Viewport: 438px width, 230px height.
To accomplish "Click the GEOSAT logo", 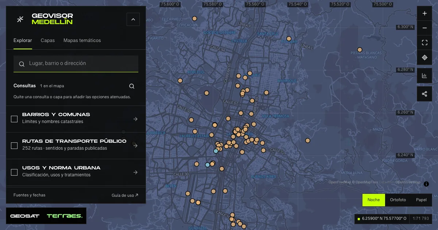I will [x=25, y=216].
